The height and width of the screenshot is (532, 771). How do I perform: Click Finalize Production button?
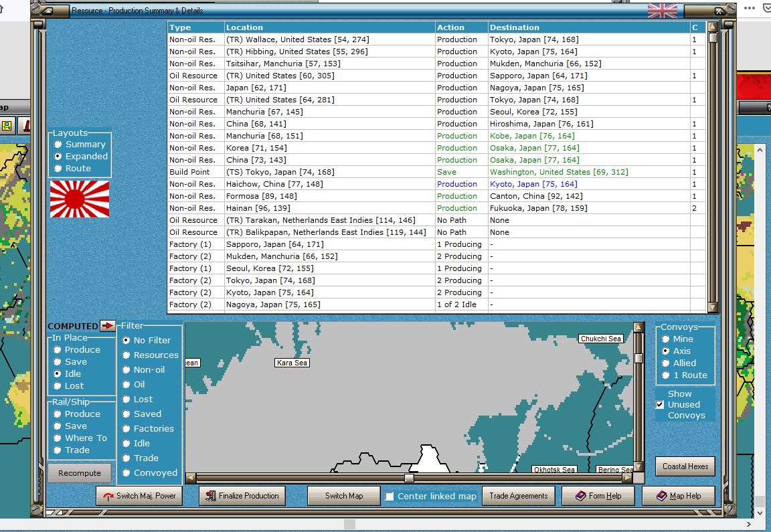[x=242, y=496]
